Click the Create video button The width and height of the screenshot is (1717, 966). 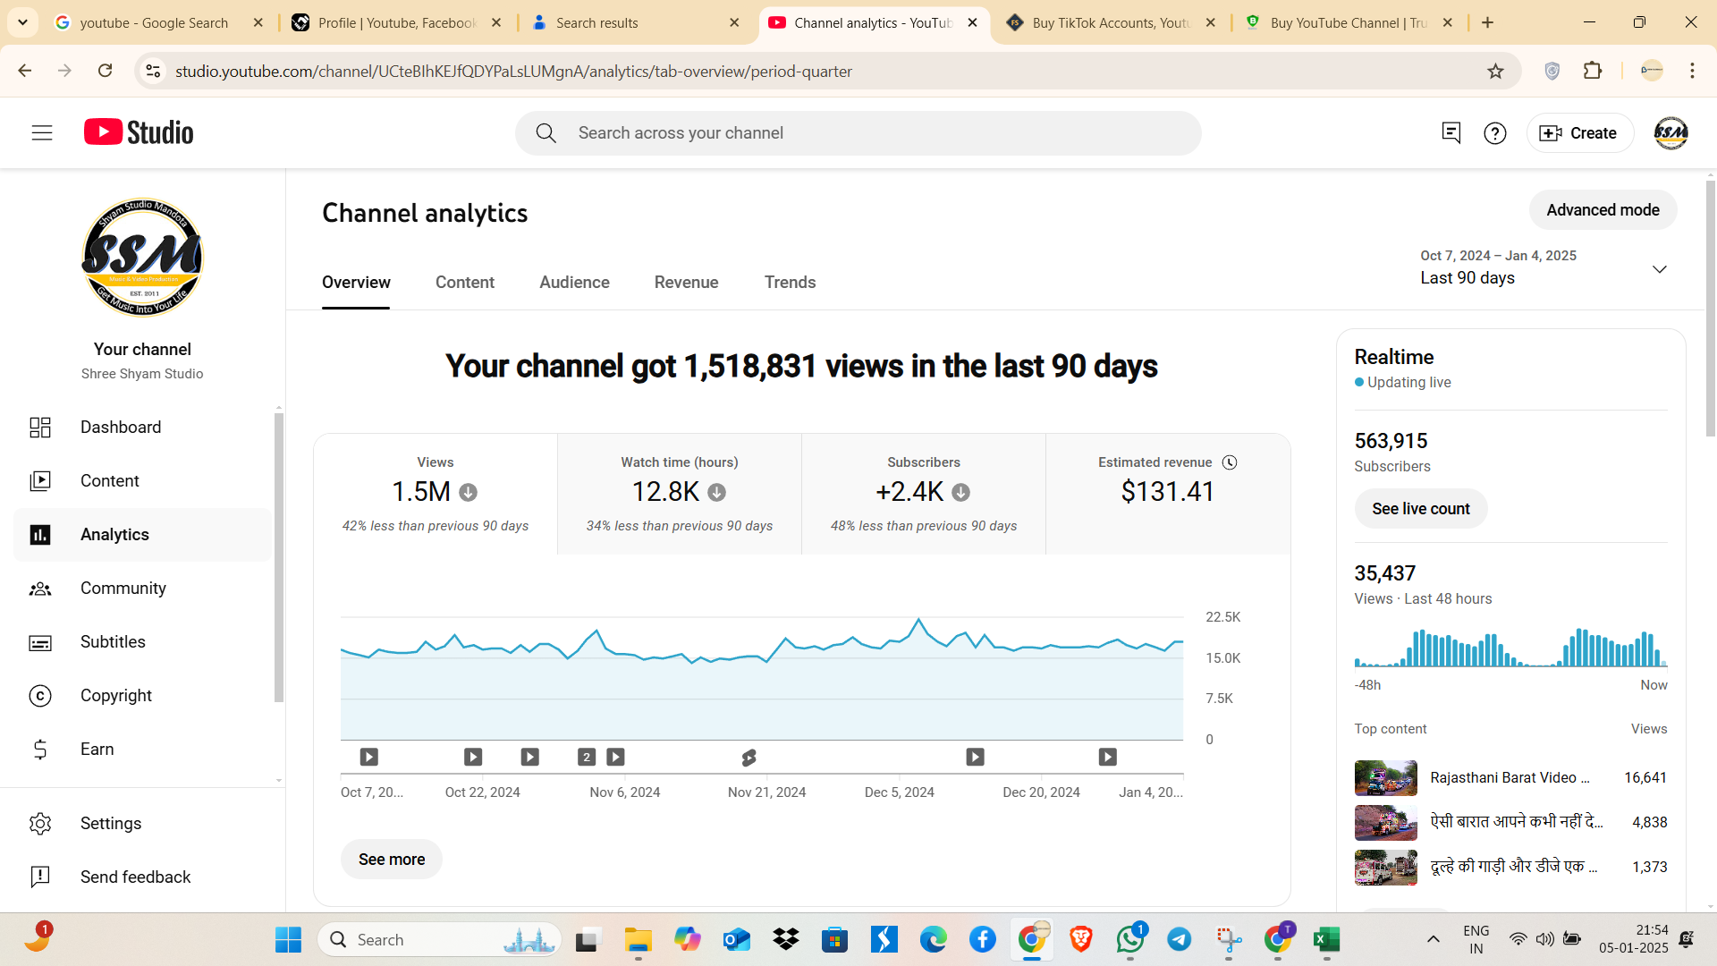tap(1579, 133)
